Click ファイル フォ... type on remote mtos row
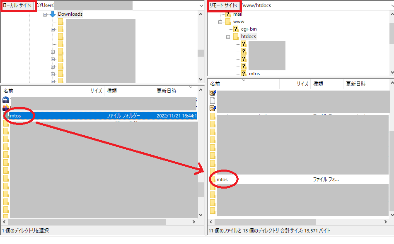Viewport: 394px width, 244px height. (x=326, y=179)
